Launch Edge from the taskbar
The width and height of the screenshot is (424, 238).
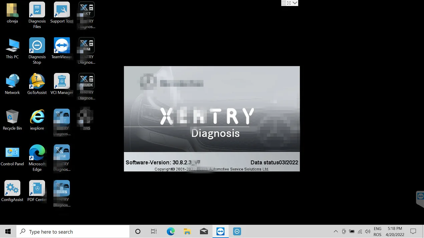click(x=170, y=232)
